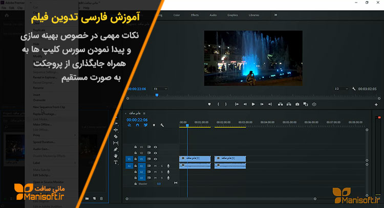Enable voice-over record on track A1
This screenshot has height=208, width=384.
point(168,166)
